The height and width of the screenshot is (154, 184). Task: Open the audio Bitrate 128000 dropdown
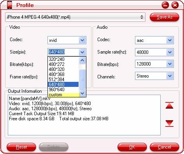pos(170,64)
